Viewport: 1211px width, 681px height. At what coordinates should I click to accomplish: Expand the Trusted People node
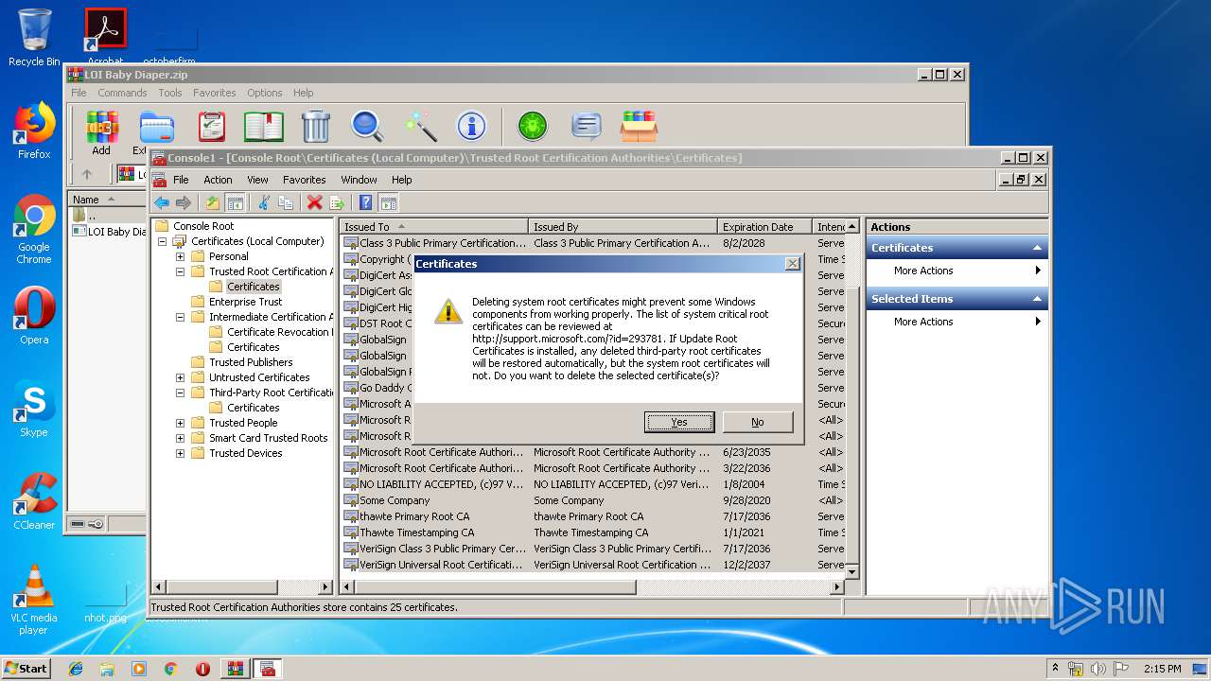tap(180, 423)
